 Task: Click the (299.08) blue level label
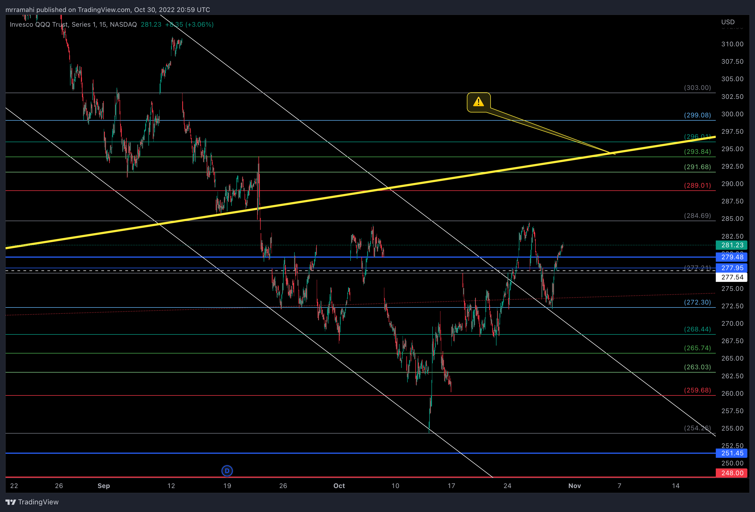(697, 115)
